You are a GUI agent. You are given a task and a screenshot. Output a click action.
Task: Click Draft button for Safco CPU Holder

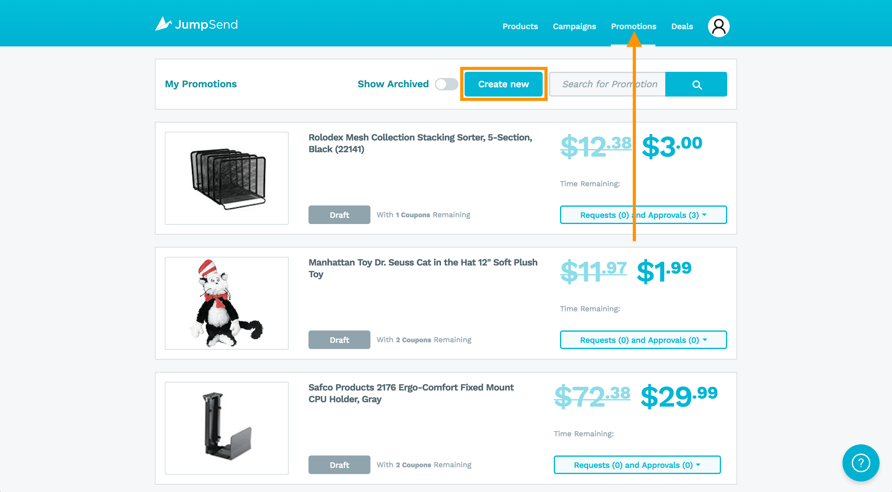[x=339, y=465]
